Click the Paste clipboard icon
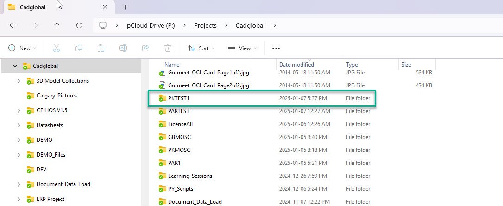The image size is (503, 206). tap(101, 48)
